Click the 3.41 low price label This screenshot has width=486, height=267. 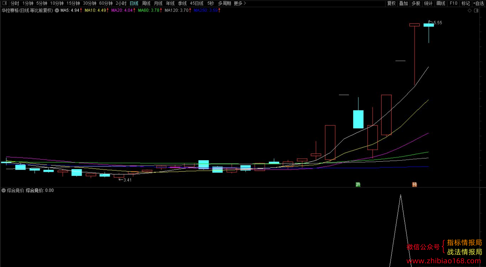coord(127,180)
